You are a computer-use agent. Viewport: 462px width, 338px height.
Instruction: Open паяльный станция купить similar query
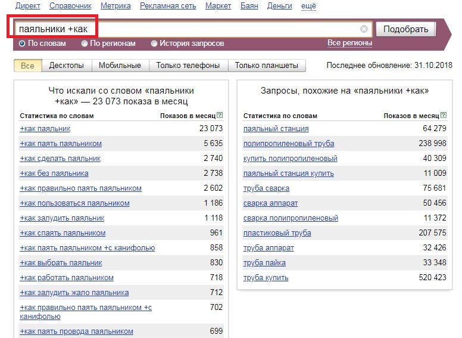(x=289, y=173)
